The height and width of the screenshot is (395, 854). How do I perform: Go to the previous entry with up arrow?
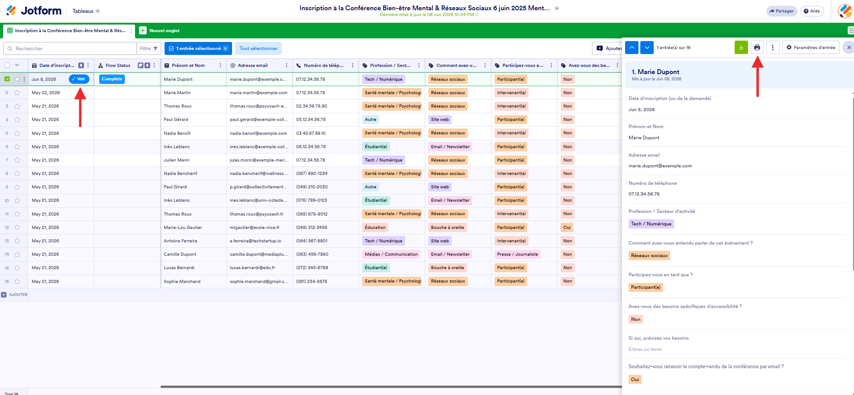point(632,47)
